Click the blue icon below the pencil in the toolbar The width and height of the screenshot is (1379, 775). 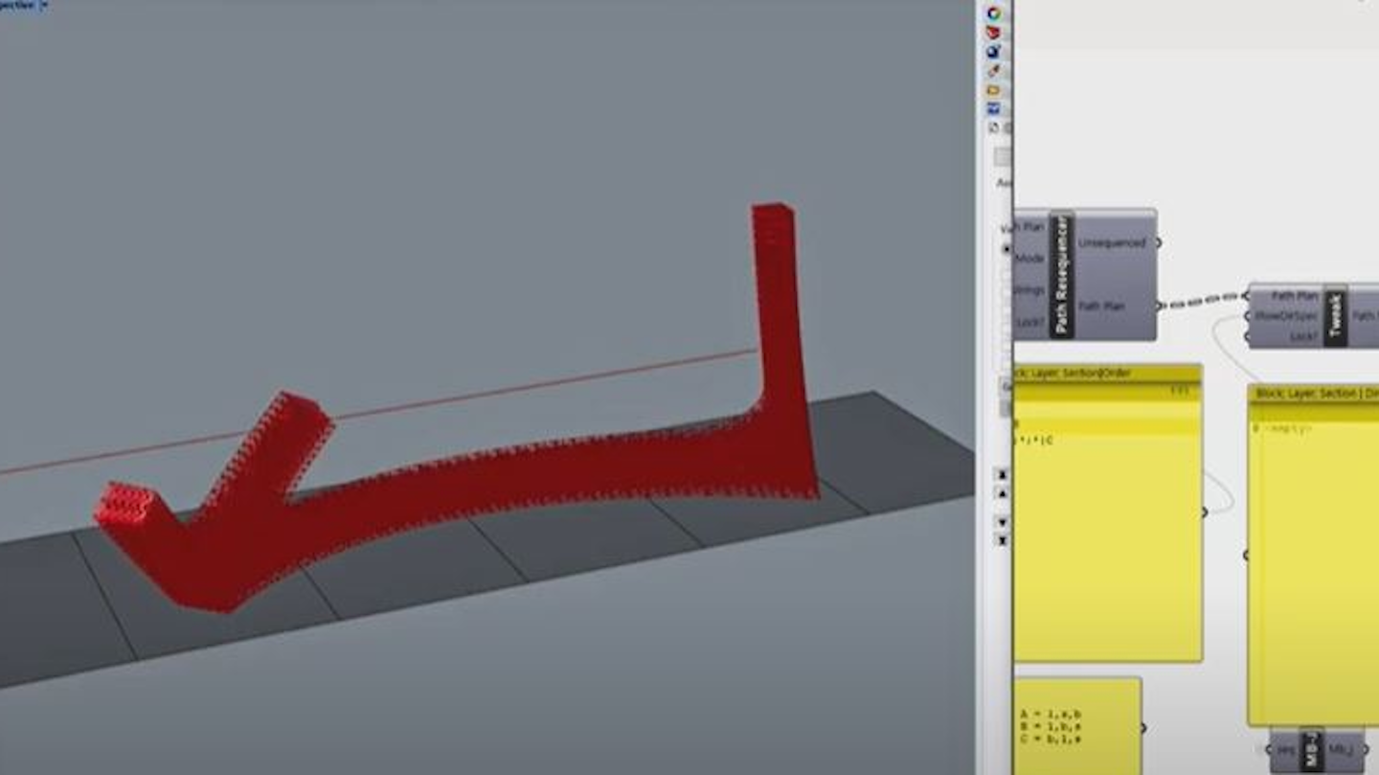992,105
